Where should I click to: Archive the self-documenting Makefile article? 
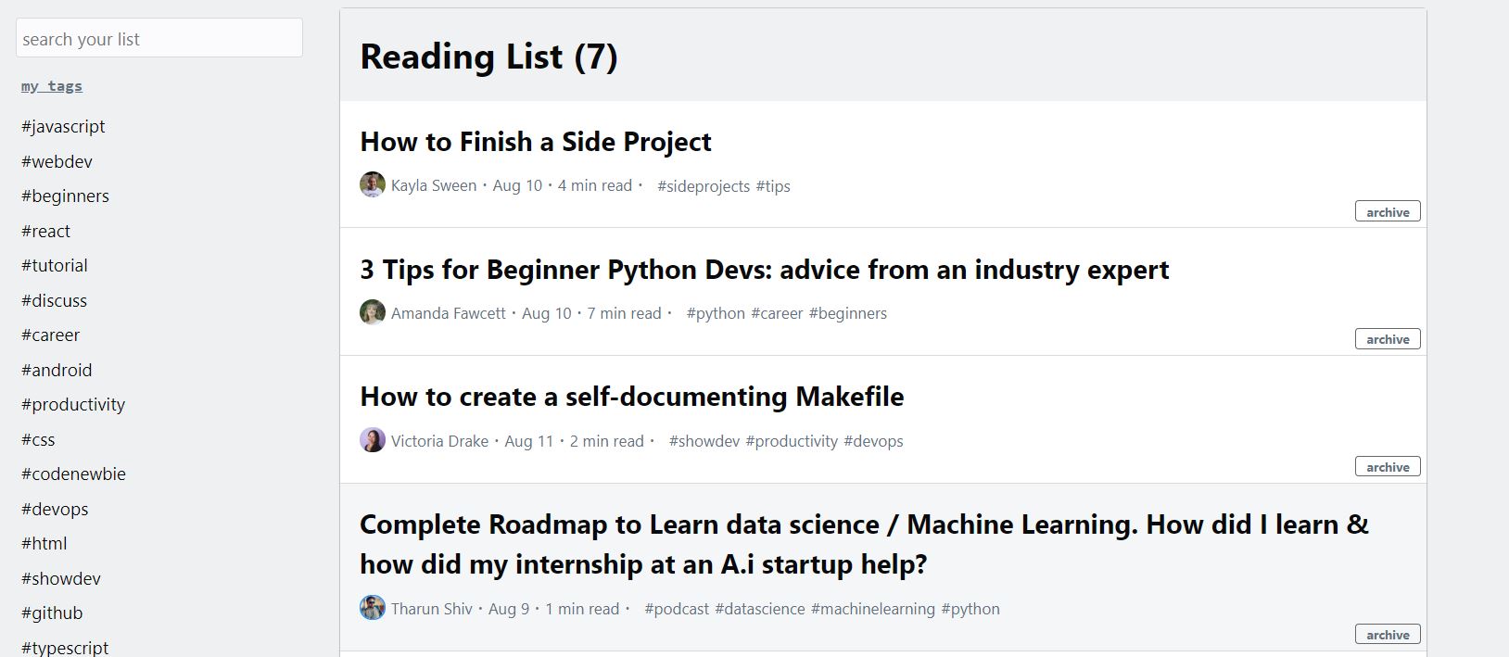pyautogui.click(x=1387, y=467)
